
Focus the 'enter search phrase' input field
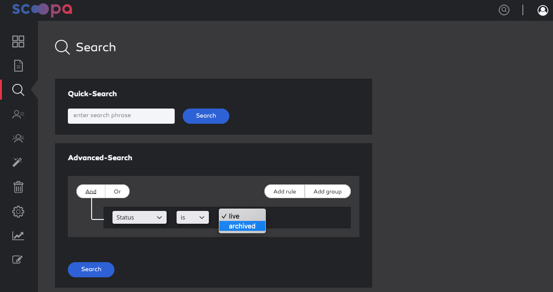121,116
